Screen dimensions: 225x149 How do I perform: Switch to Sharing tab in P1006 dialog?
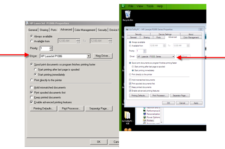tap(44, 30)
